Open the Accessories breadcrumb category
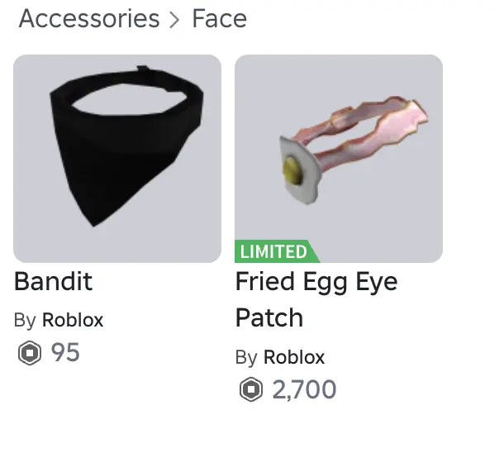Viewport: 504px width, 453px height. click(x=88, y=19)
